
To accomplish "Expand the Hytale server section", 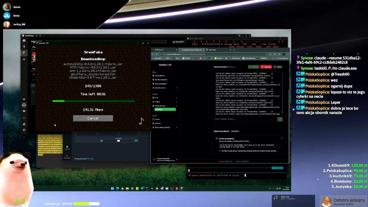I will point(165,102).
